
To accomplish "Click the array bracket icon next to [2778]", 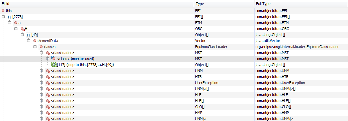I will click(9, 17).
